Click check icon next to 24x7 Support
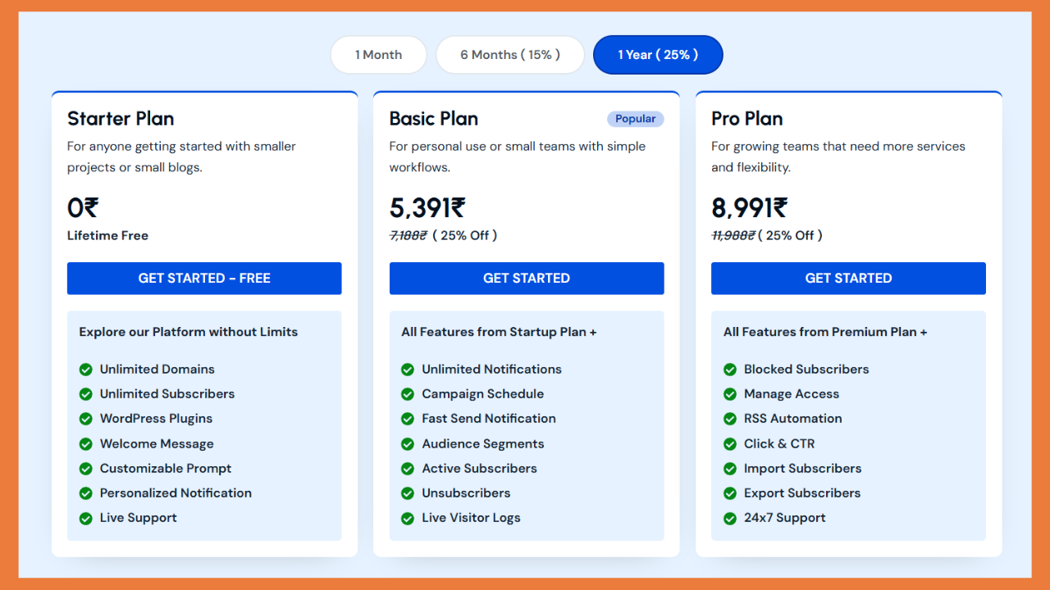Image resolution: width=1050 pixels, height=590 pixels. pos(729,518)
